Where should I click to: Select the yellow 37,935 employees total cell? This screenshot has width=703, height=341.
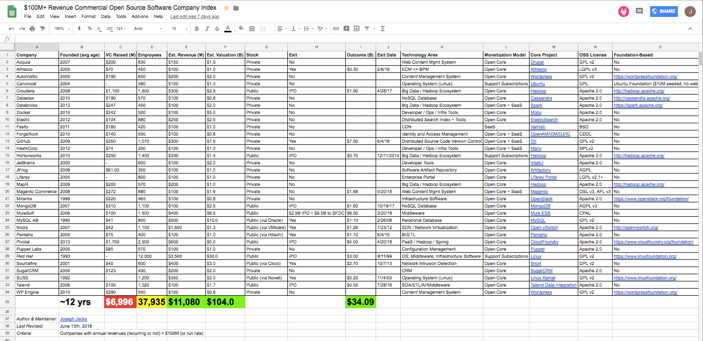151,302
